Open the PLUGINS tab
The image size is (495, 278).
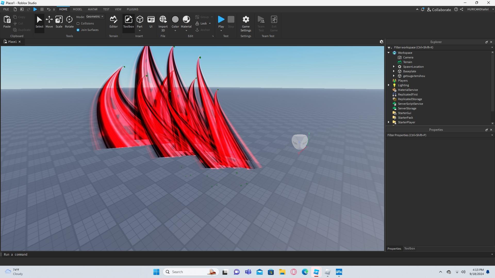pos(133,9)
